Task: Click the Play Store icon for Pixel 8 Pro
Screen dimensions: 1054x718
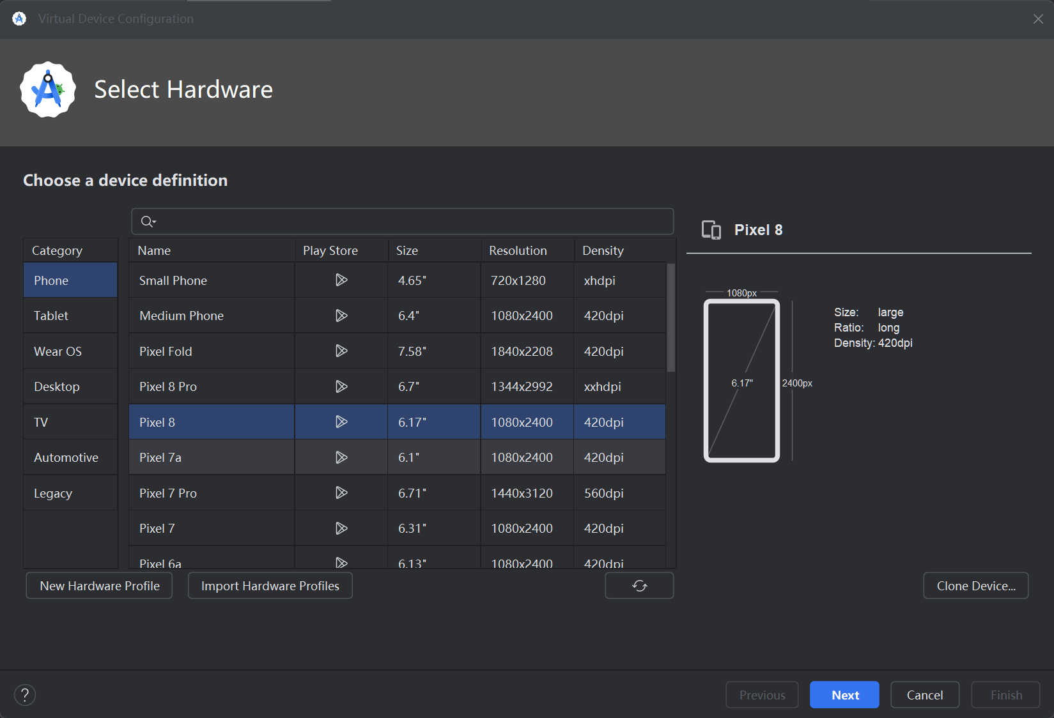Action: pos(341,386)
